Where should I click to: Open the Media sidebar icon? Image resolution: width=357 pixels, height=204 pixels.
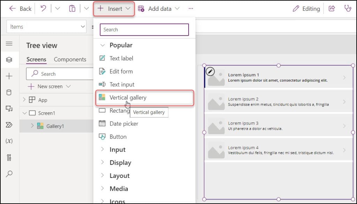[9, 108]
